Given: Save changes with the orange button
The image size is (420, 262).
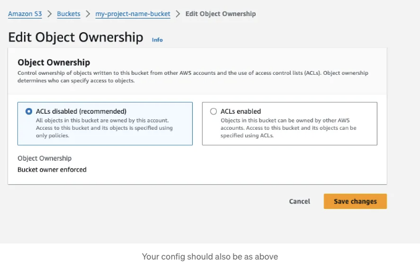Looking at the screenshot, I should [x=355, y=201].
